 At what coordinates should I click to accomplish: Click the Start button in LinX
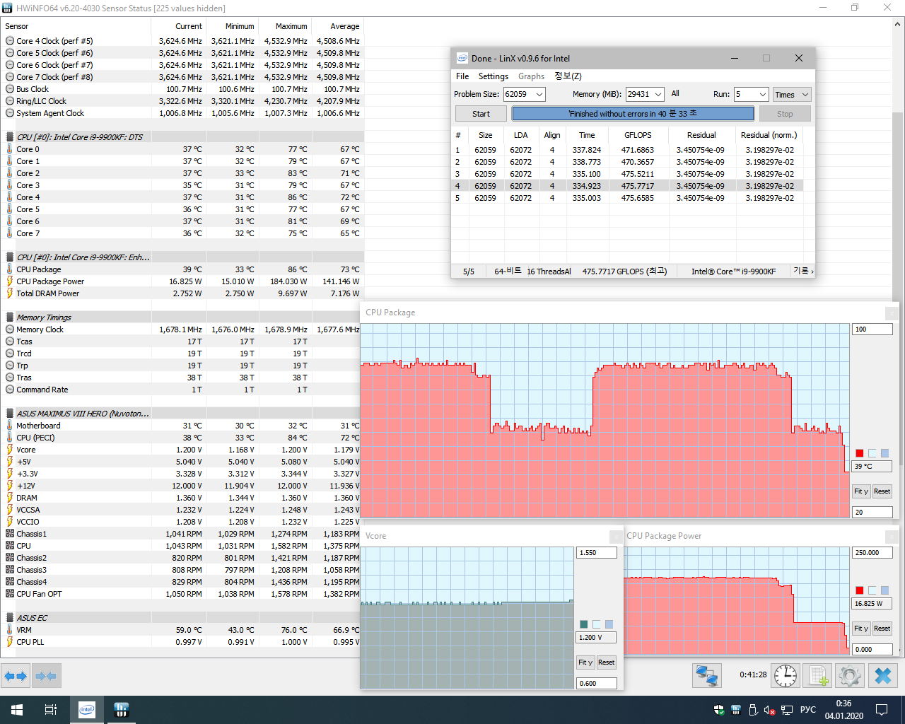click(481, 114)
